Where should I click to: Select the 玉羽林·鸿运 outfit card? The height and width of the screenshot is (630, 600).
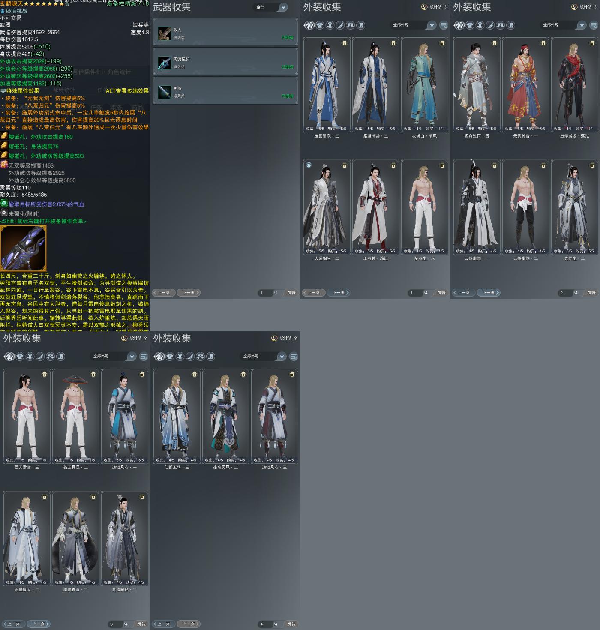[x=376, y=207]
